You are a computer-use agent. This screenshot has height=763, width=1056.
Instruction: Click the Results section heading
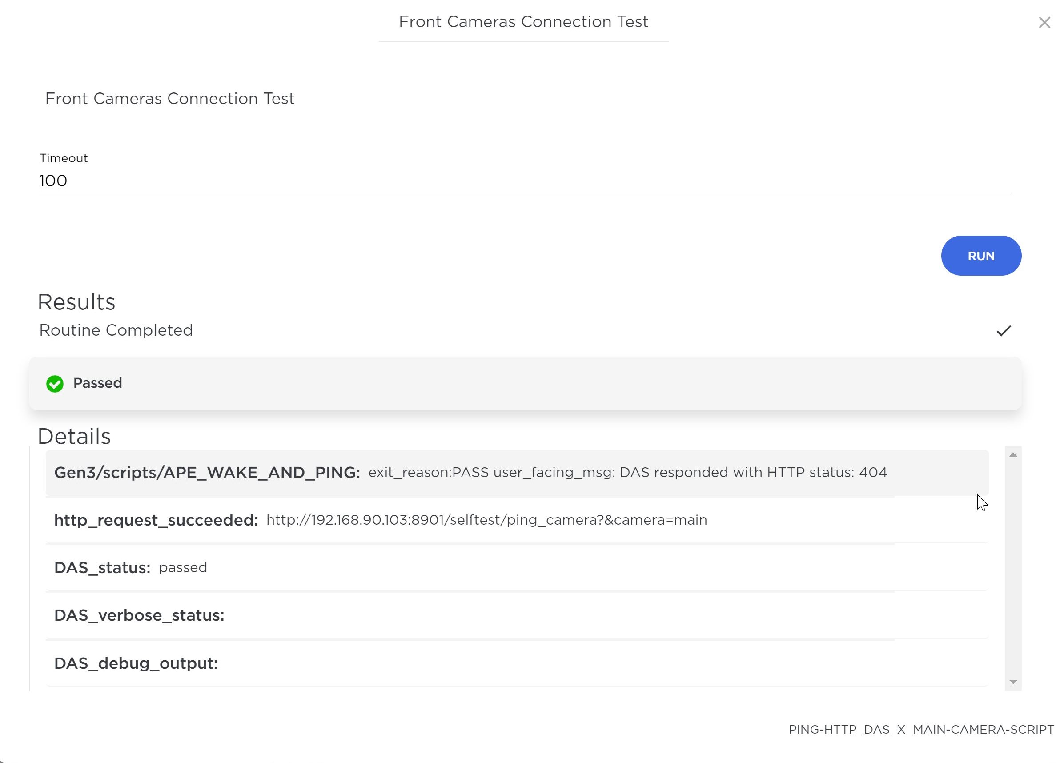(76, 302)
